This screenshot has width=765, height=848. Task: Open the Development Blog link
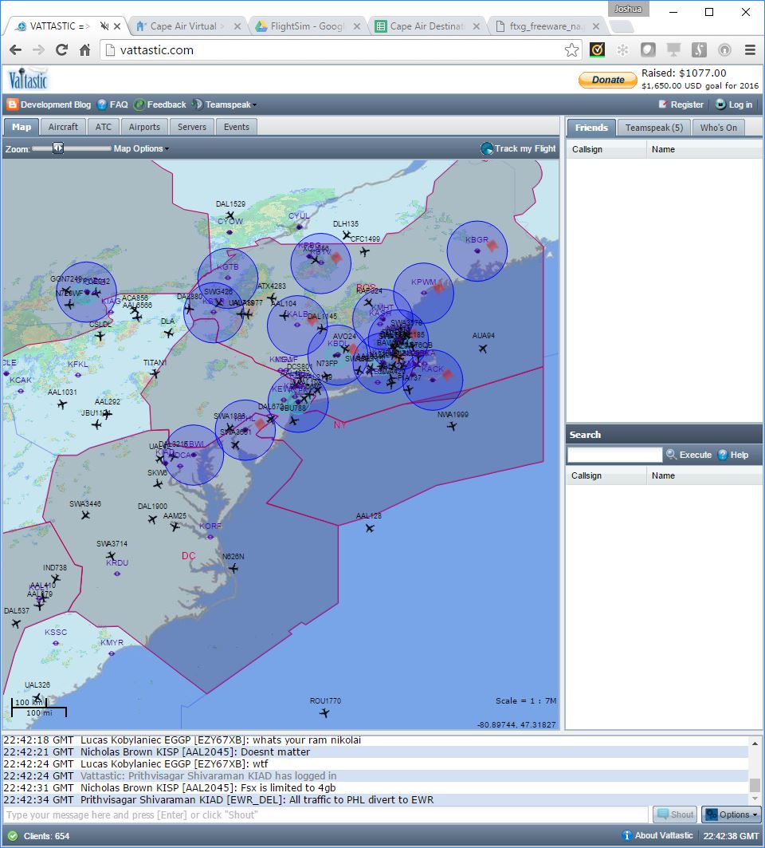[x=49, y=105]
